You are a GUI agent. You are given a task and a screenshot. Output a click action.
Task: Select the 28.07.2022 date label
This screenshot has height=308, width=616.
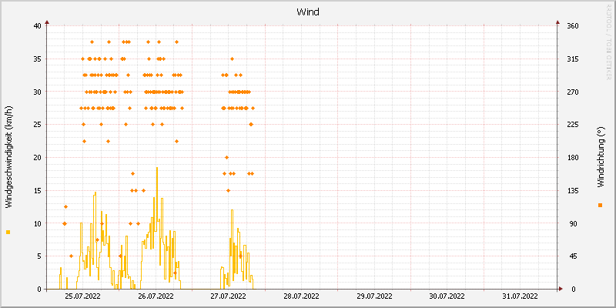(301, 296)
